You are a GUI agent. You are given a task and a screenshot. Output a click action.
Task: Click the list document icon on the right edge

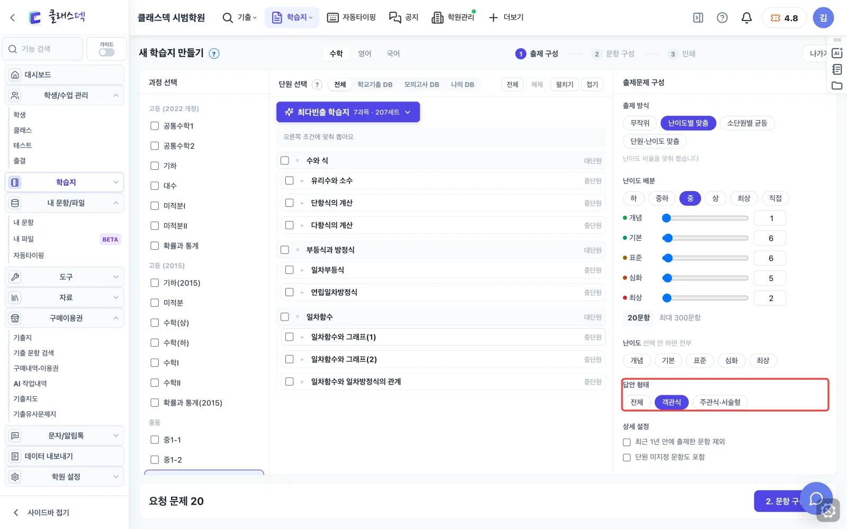[837, 69]
